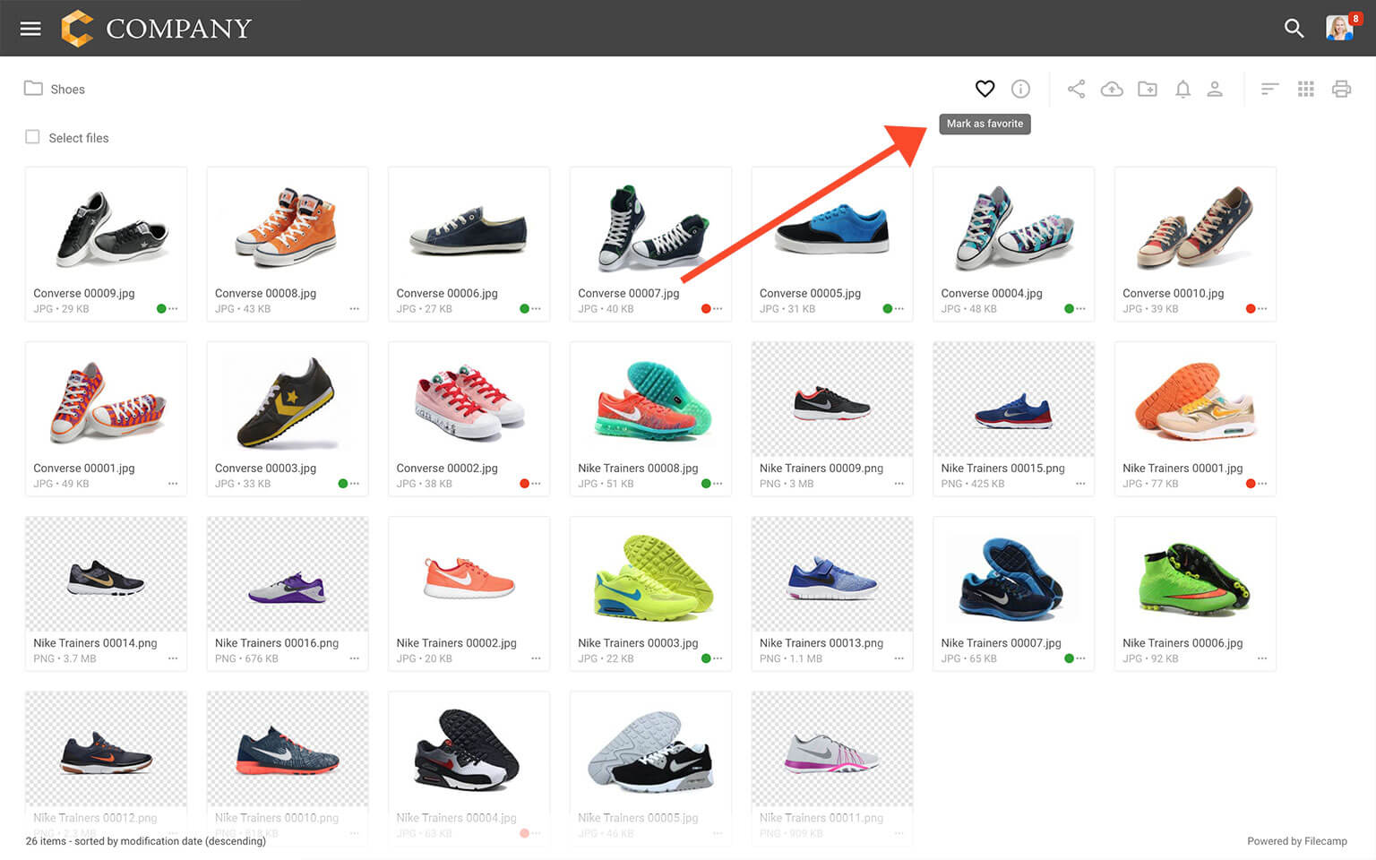1376x860 pixels.
Task: Open the Powered by Filecamp link
Action: coord(1297,841)
